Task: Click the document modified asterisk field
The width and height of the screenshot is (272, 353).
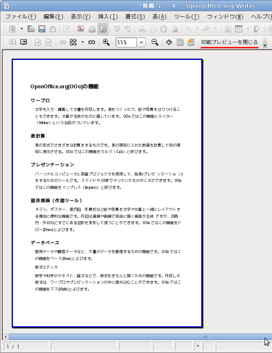Action: [198, 347]
